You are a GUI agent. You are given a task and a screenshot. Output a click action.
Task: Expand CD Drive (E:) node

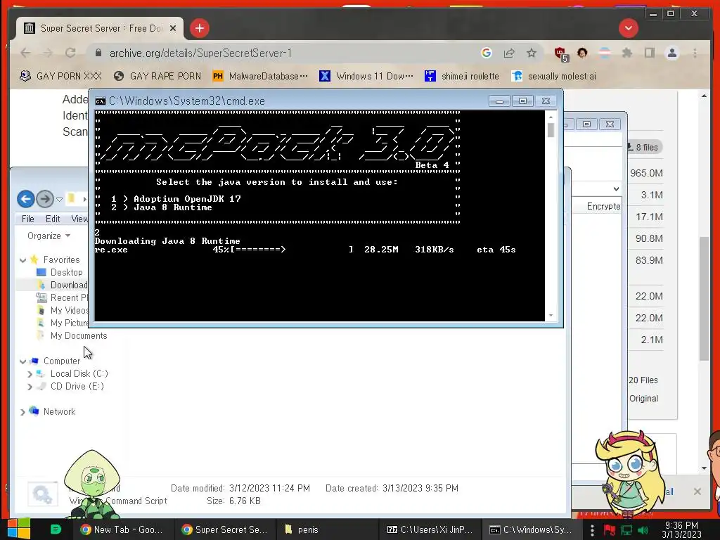[30, 387]
